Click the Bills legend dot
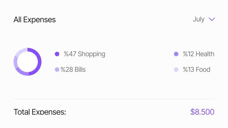The image size is (228, 128). 57,70
